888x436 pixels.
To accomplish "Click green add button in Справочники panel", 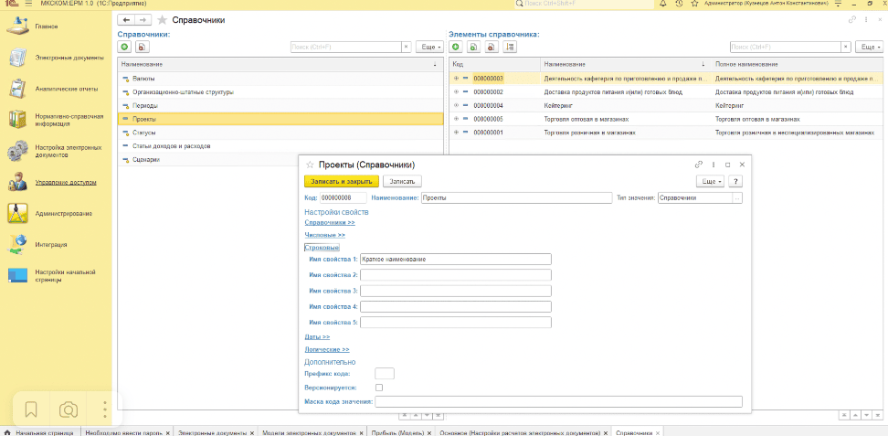I will [x=125, y=47].
